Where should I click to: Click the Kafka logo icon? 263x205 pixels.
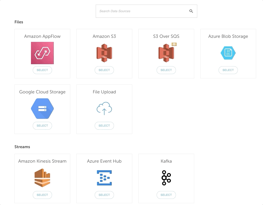166,178
